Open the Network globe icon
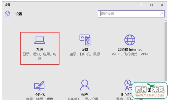 click(x=130, y=40)
